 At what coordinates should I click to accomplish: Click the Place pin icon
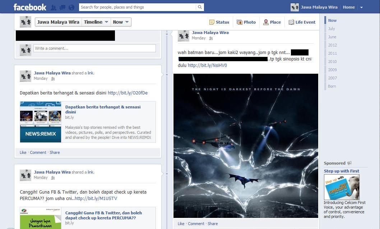266,22
